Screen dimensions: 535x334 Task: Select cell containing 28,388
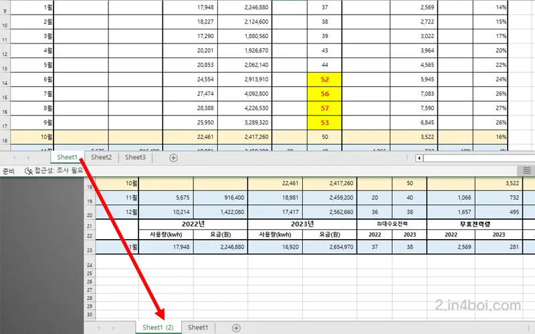pyautogui.click(x=190, y=108)
